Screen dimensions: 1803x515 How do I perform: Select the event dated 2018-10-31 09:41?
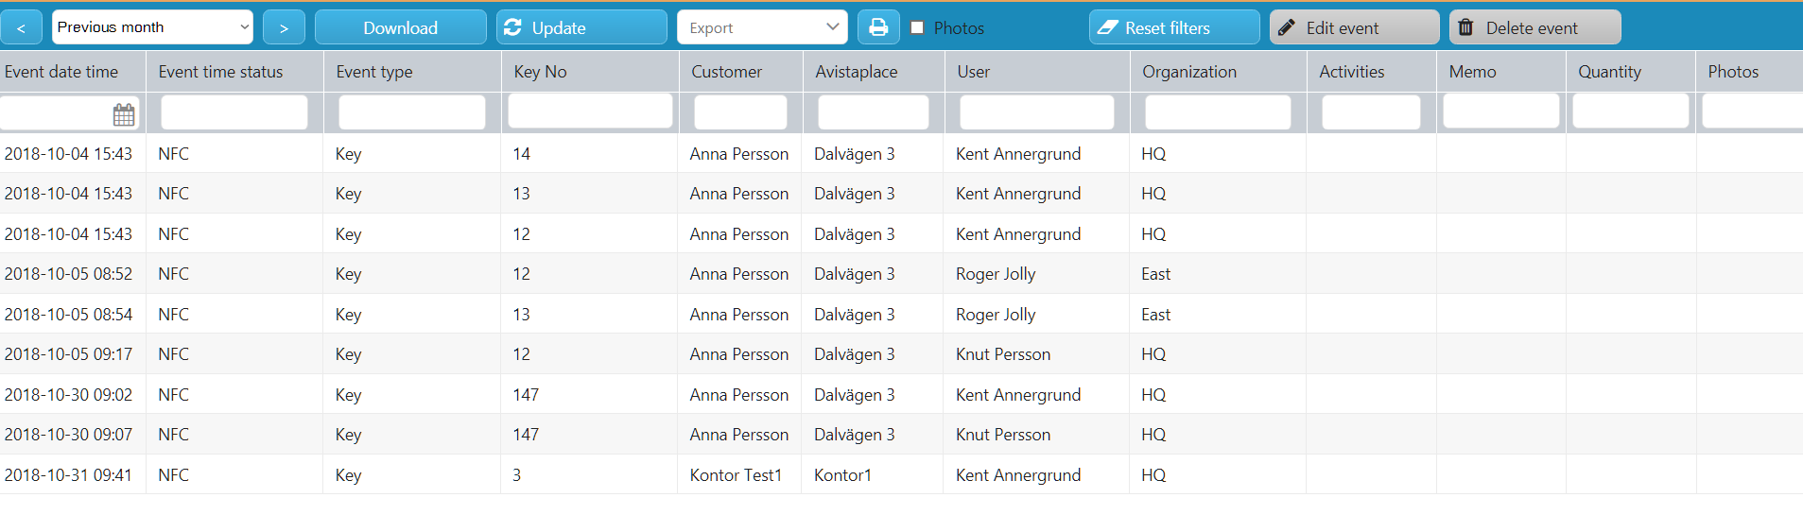click(x=901, y=474)
